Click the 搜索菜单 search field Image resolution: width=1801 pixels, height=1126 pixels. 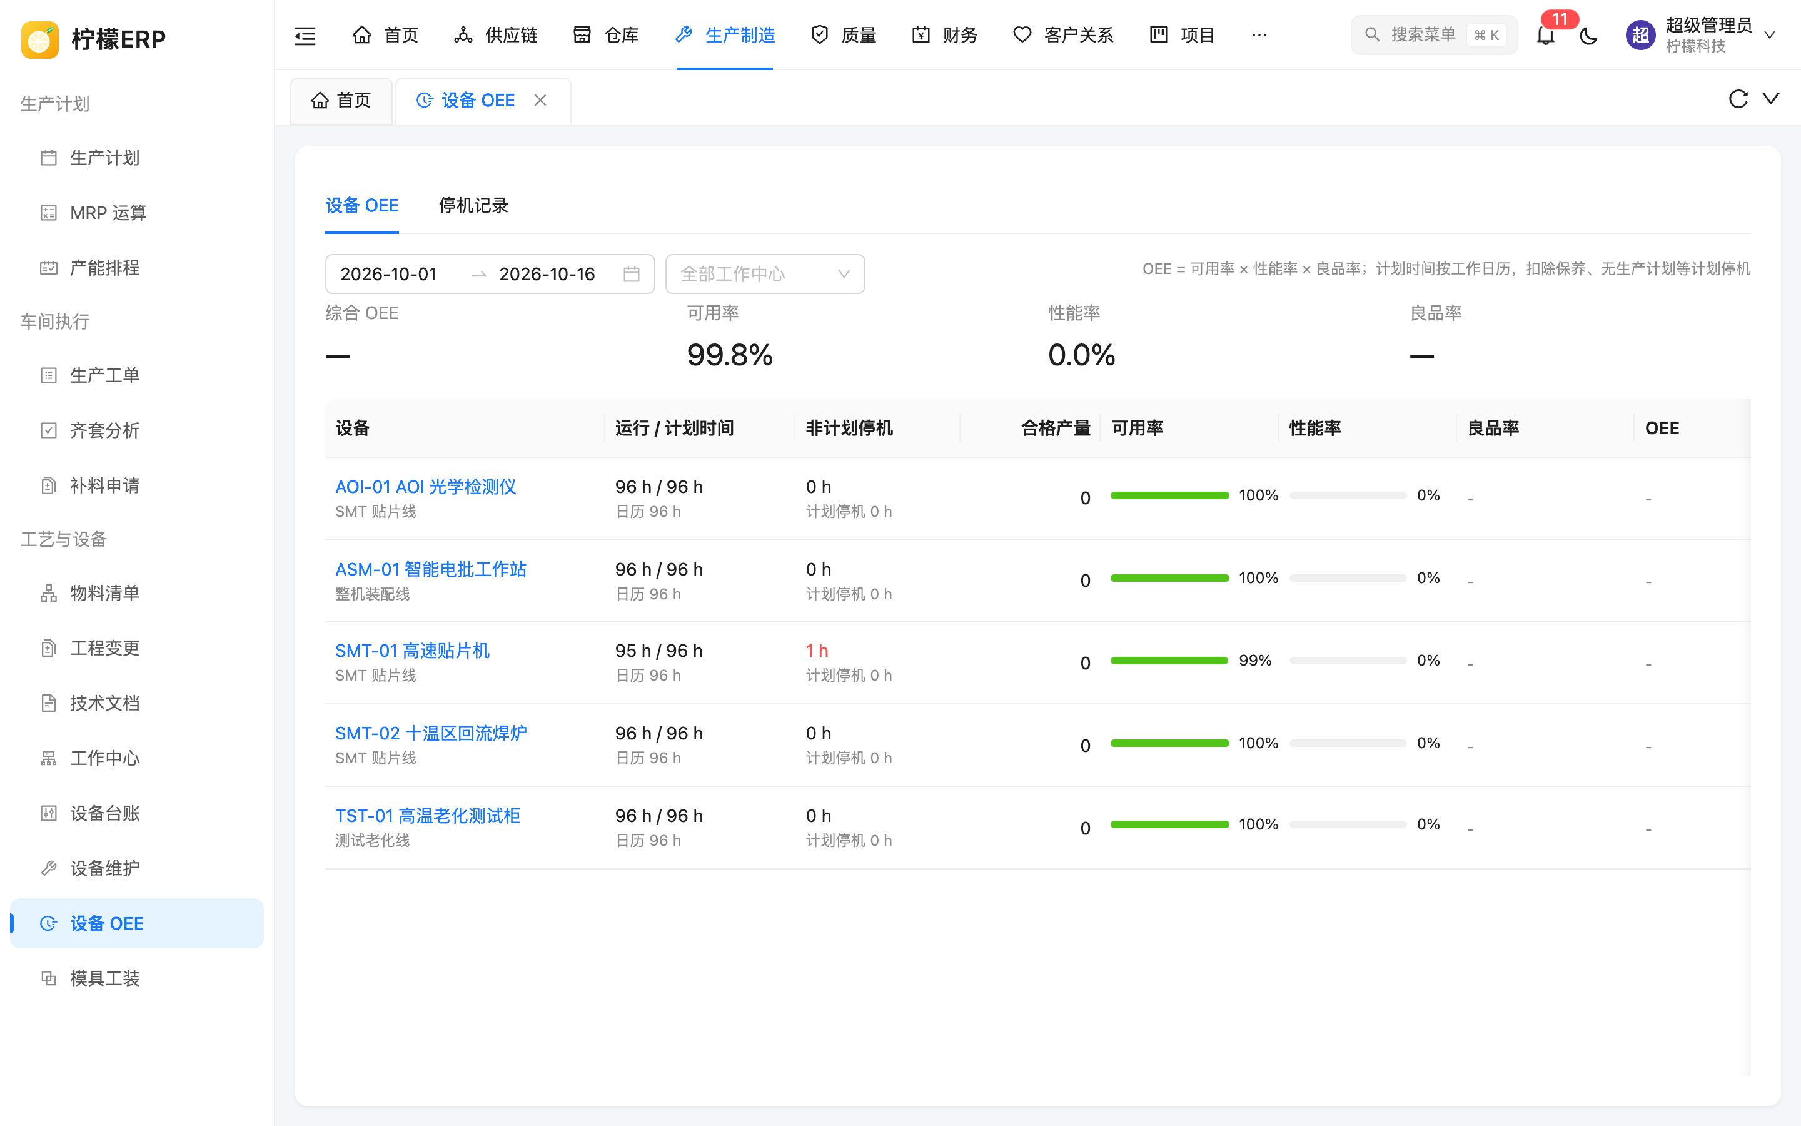coord(1433,35)
